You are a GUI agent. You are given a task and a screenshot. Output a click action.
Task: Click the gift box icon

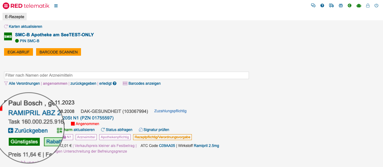click(x=341, y=6)
